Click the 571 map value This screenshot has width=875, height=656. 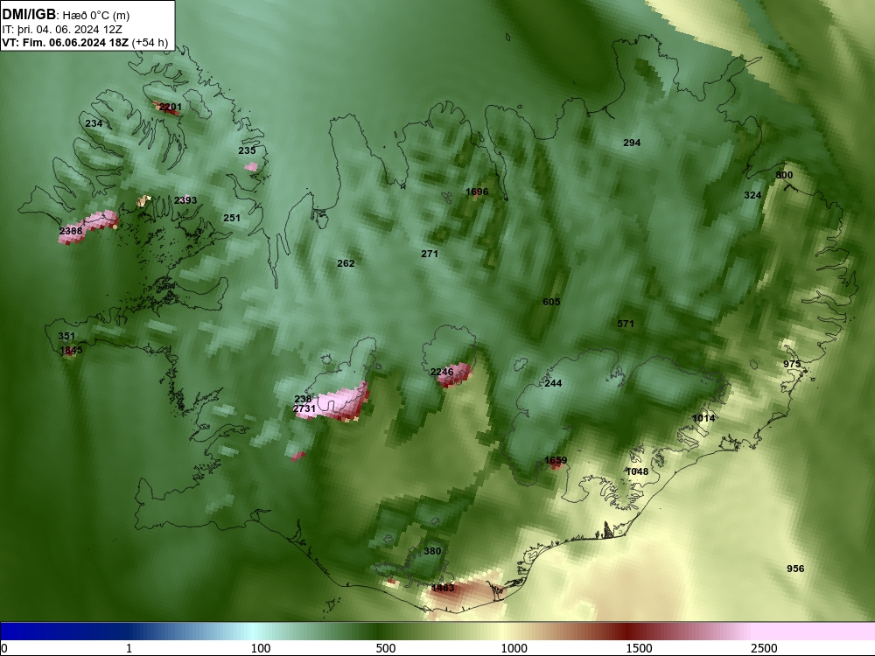click(626, 324)
